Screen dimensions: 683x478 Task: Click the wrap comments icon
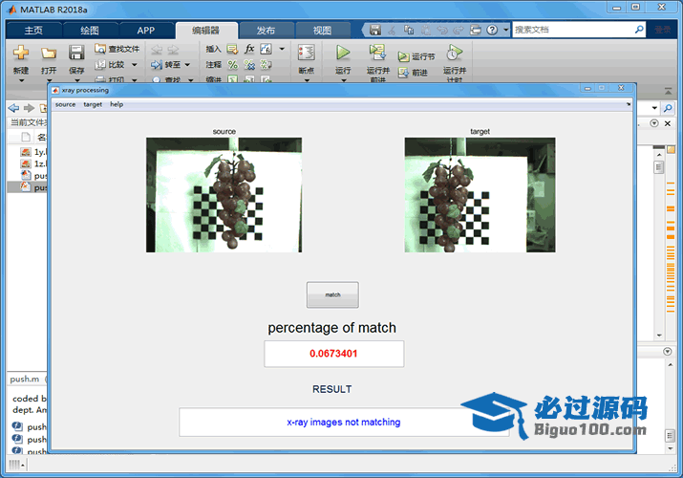[x=266, y=65]
